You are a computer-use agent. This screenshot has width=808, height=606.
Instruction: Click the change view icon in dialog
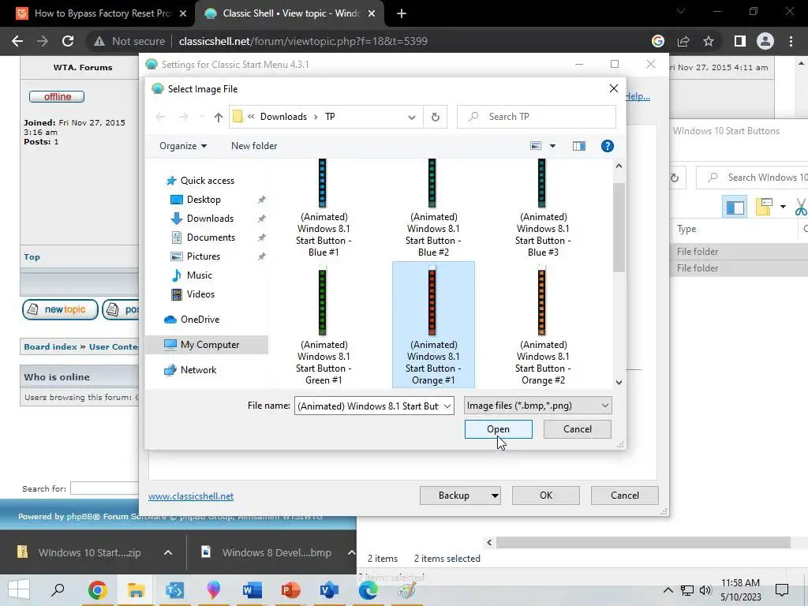[536, 146]
